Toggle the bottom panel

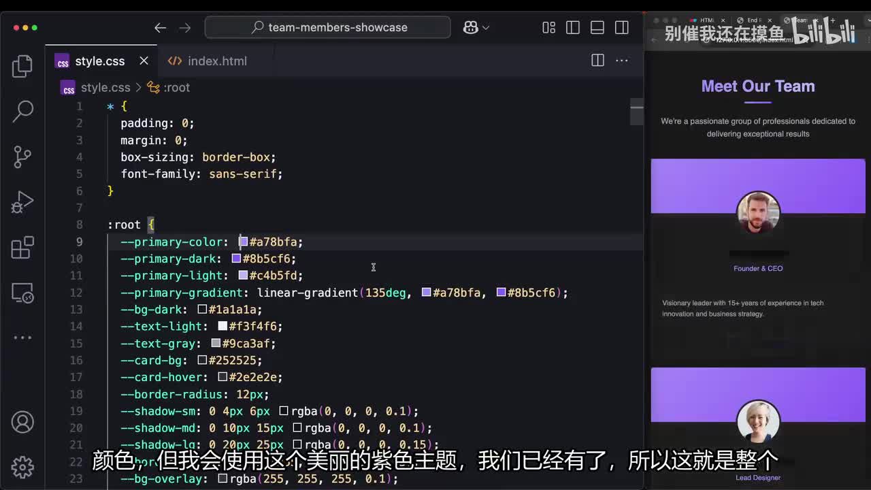tap(597, 28)
